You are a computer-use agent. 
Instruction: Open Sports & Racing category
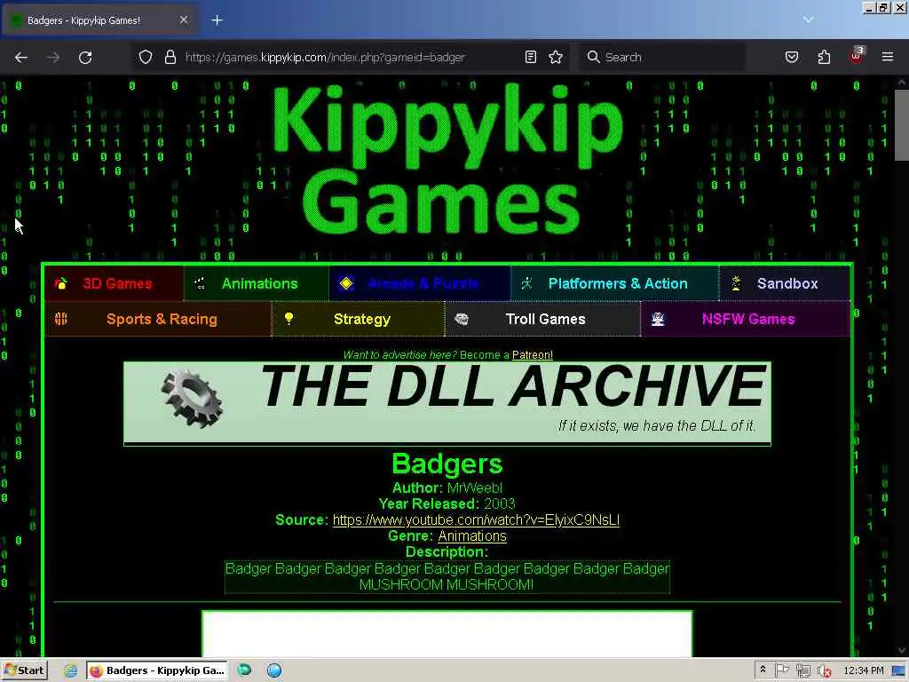pos(158,319)
